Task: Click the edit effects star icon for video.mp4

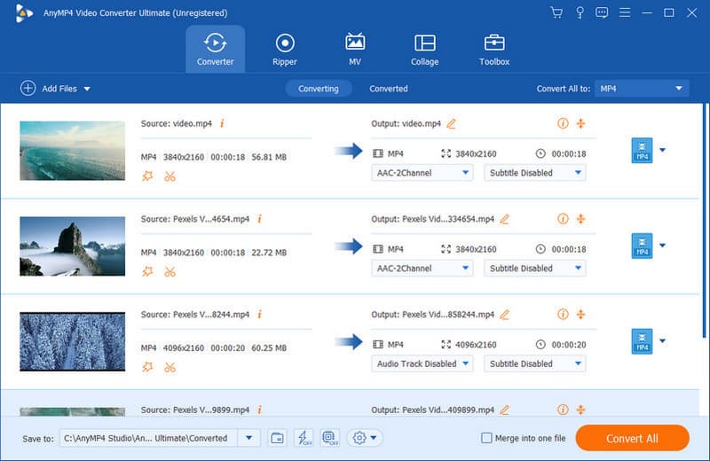Action: [x=147, y=176]
